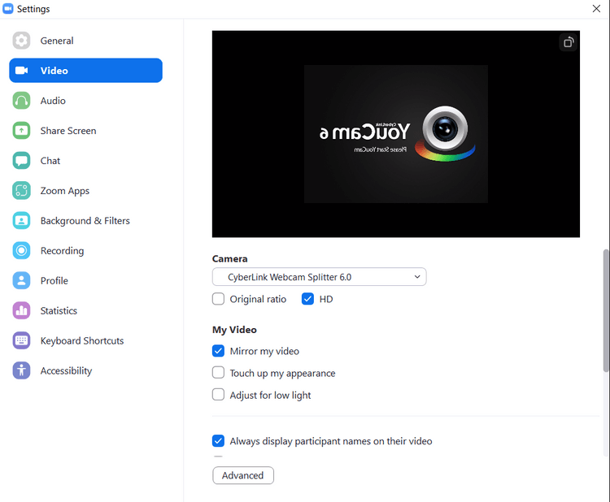Select the Video settings tab
610x502 pixels.
(85, 71)
